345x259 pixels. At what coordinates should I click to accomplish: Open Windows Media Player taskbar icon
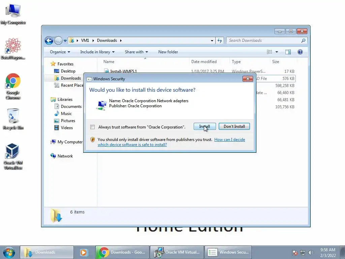tap(84, 252)
